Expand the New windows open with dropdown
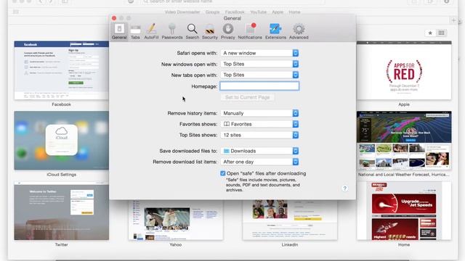This screenshot has width=465, height=261. click(259, 64)
